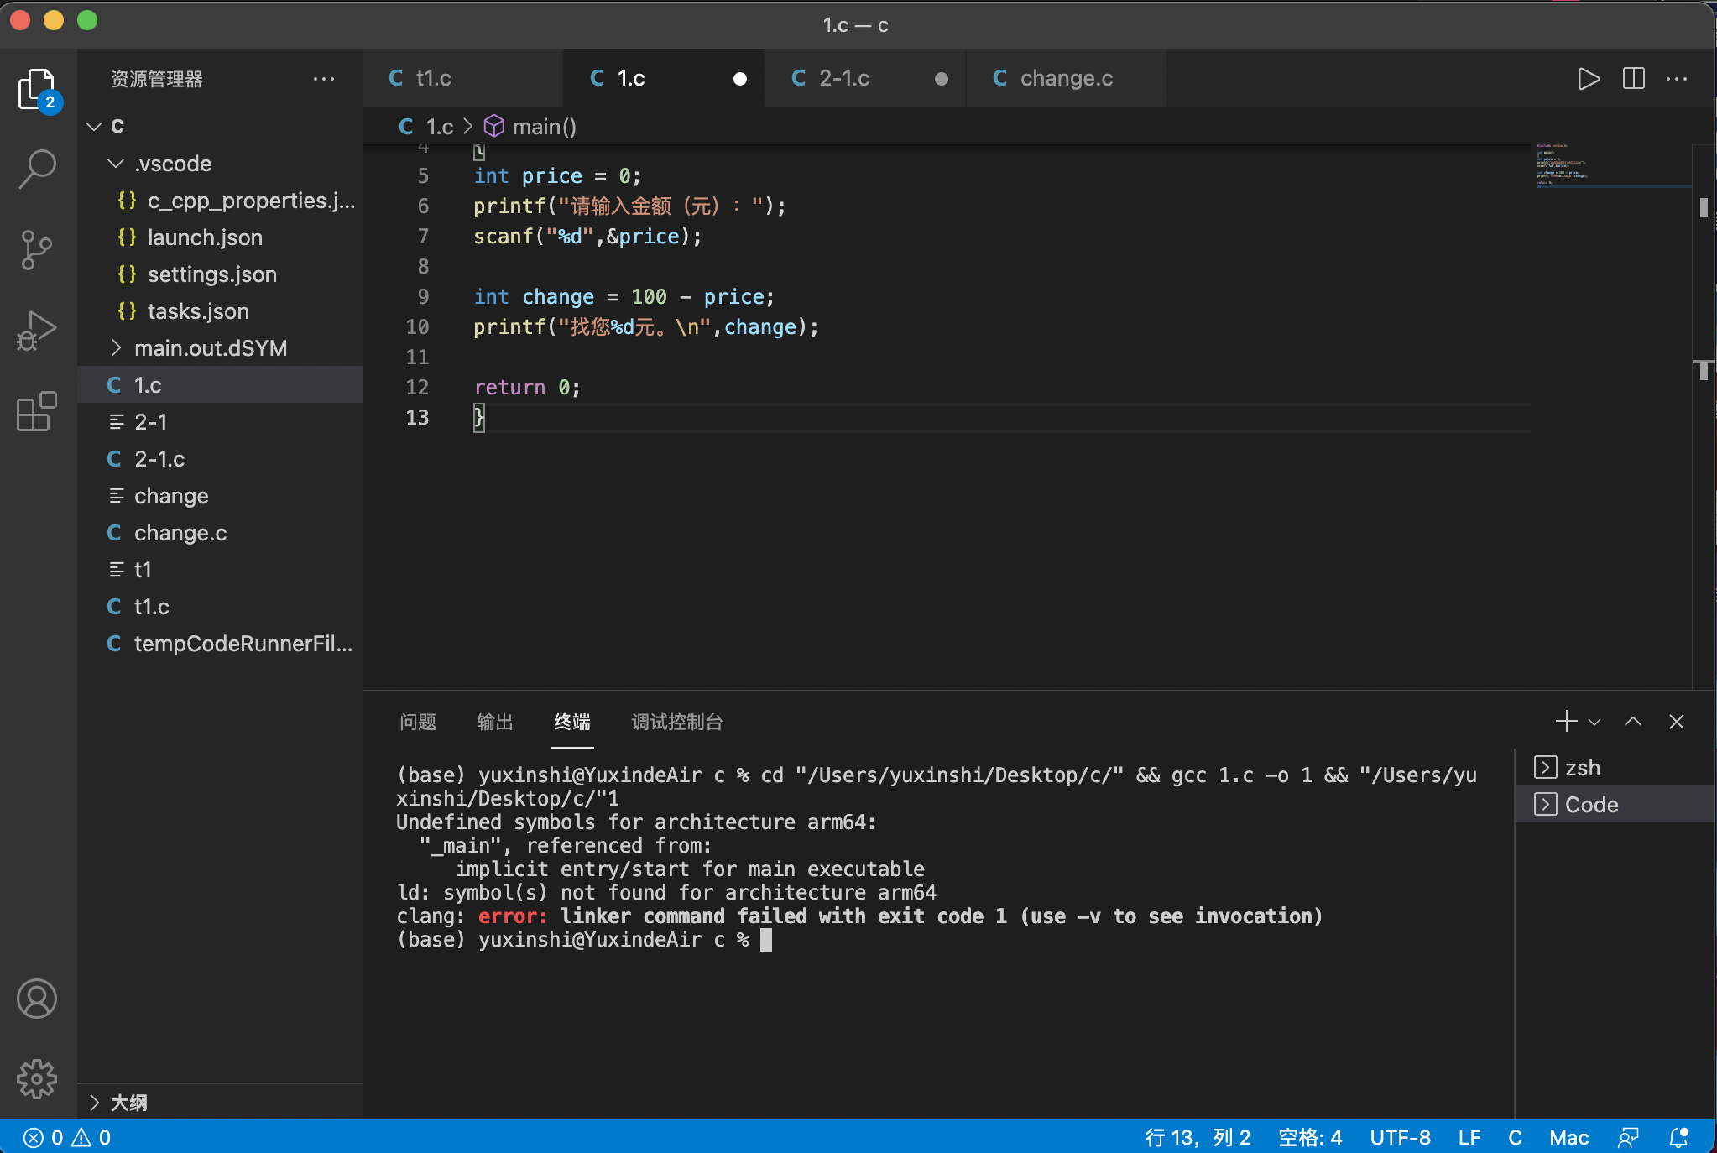Run code with the play button
Image resolution: width=1717 pixels, height=1153 pixels.
click(x=1588, y=79)
